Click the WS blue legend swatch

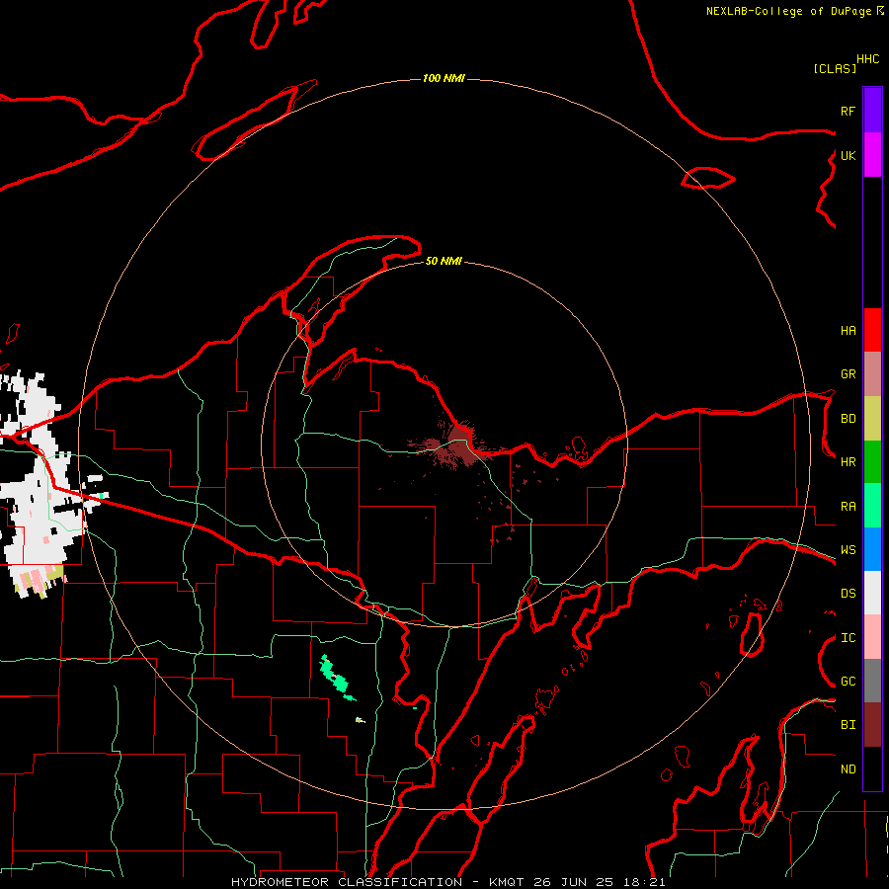pyautogui.click(x=872, y=549)
